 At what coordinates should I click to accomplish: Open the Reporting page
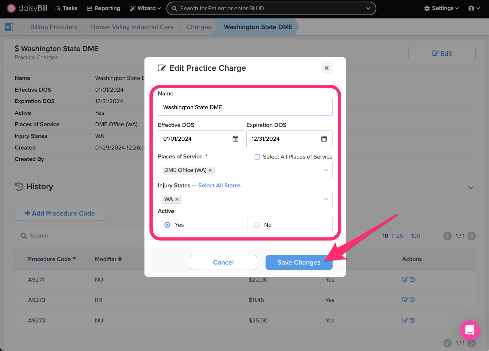(103, 8)
